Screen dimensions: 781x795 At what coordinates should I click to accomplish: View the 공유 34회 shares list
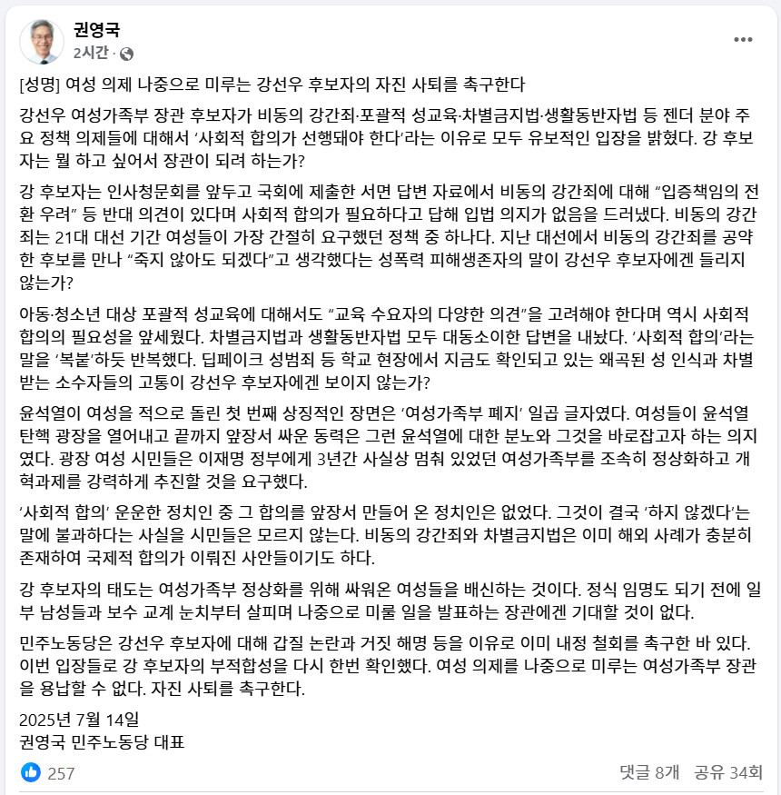[x=728, y=772]
